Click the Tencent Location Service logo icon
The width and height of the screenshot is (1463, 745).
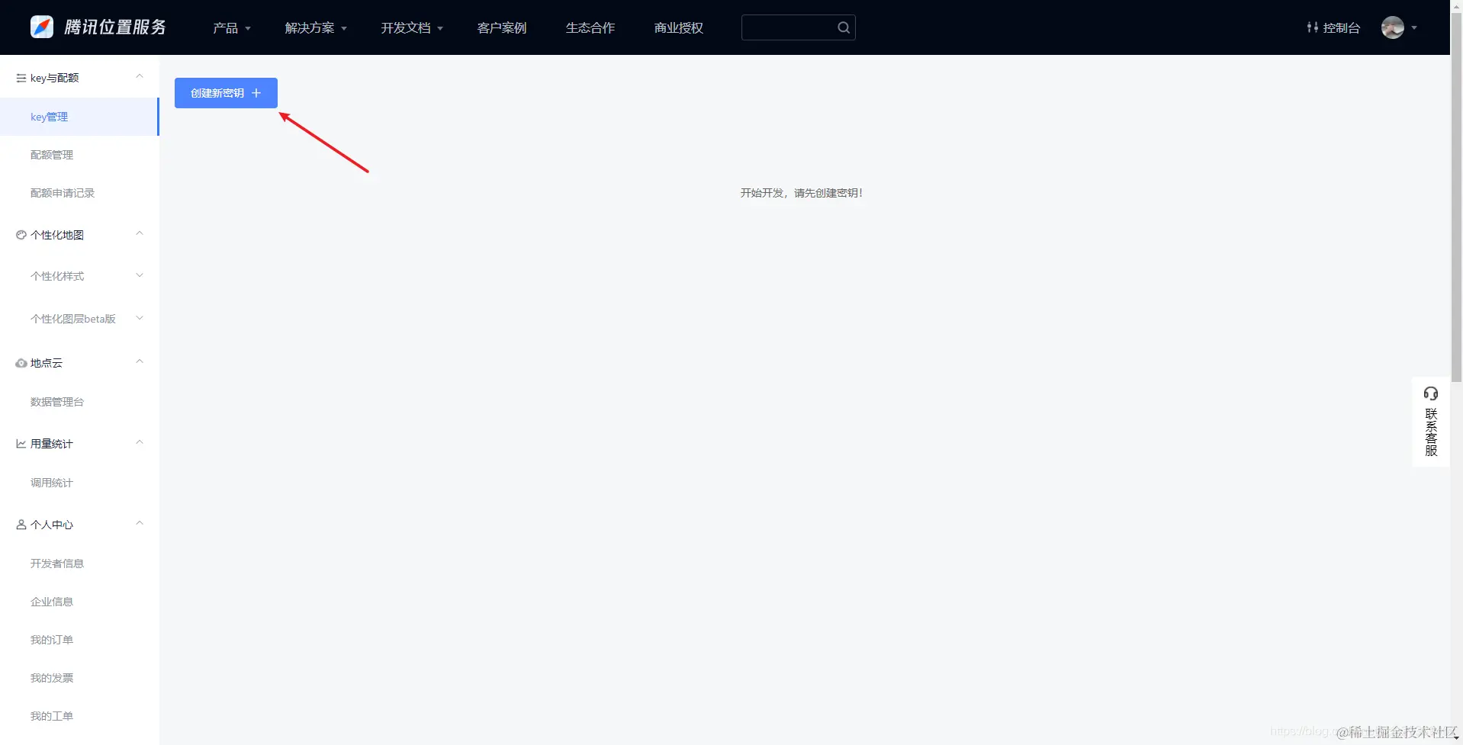tap(42, 27)
